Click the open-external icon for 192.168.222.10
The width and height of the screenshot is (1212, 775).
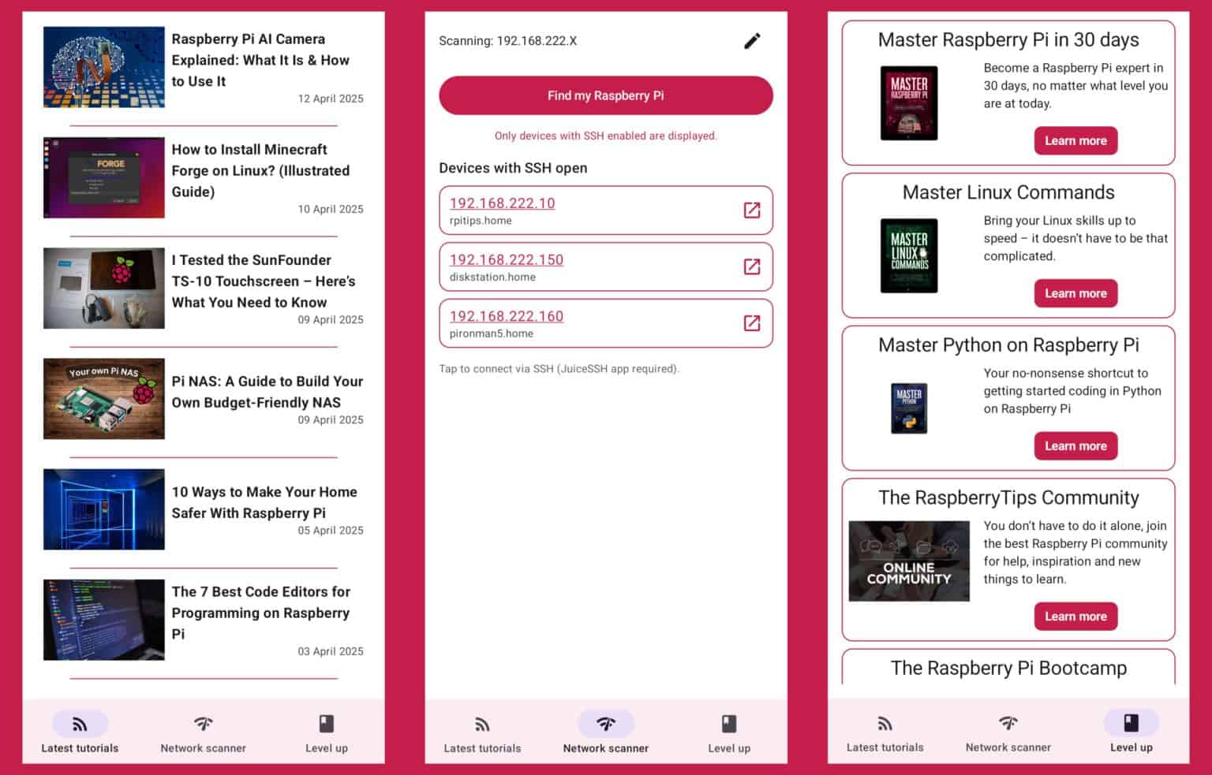[752, 210]
